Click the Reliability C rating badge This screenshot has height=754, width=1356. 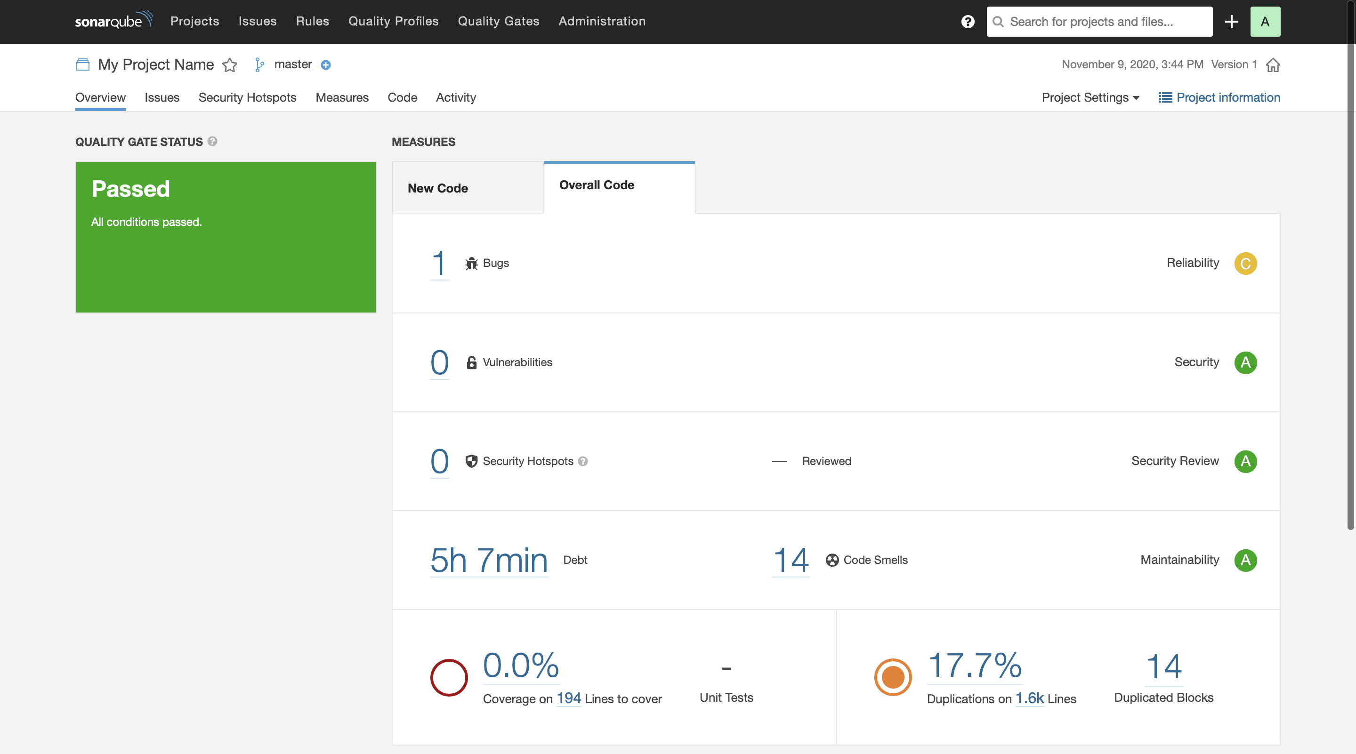point(1245,263)
